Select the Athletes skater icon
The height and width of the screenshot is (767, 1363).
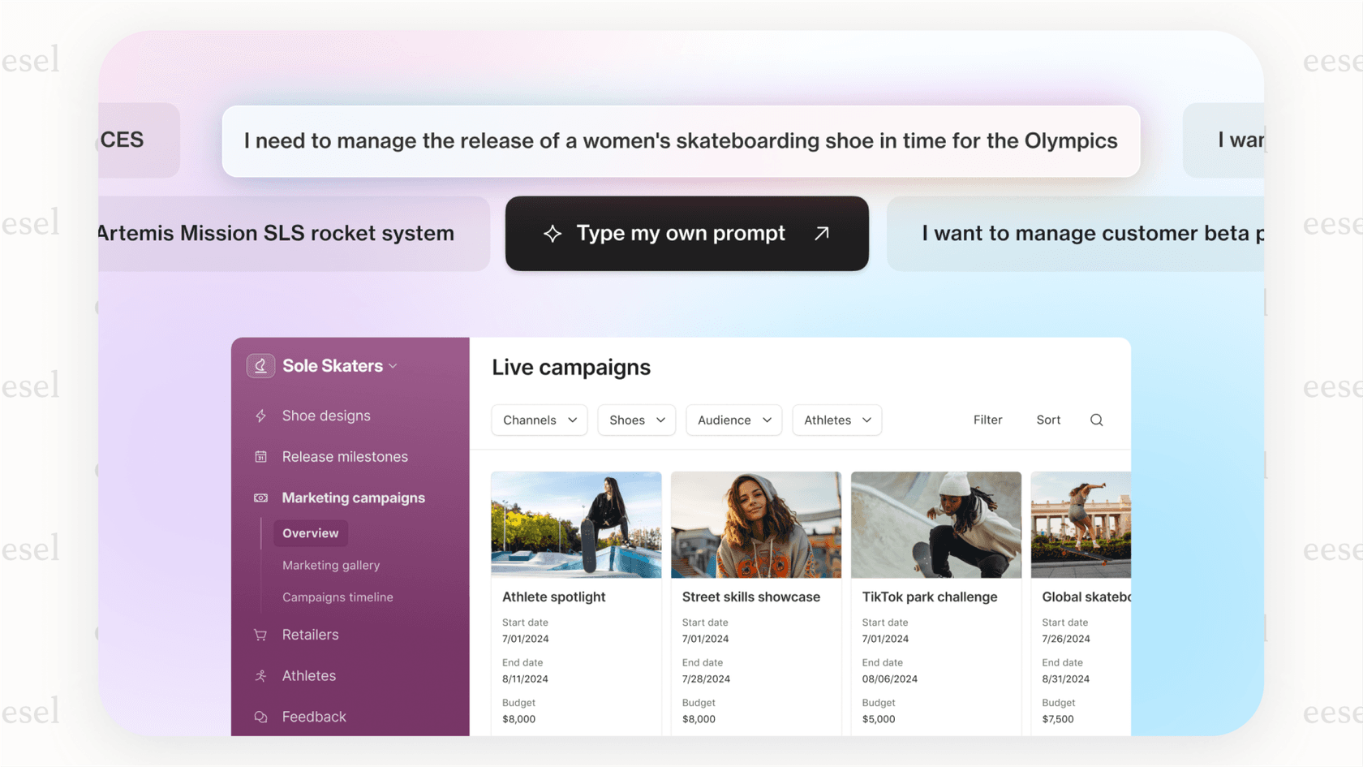(260, 675)
